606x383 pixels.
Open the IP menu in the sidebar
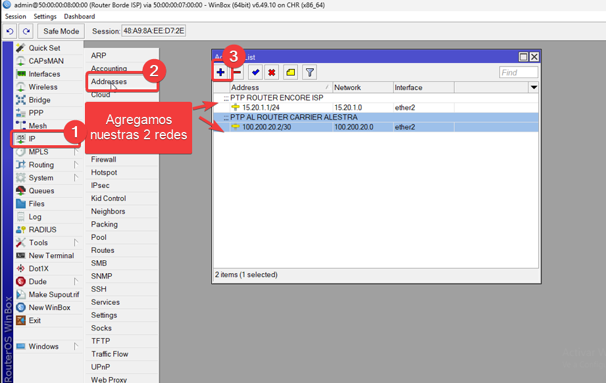(31, 139)
